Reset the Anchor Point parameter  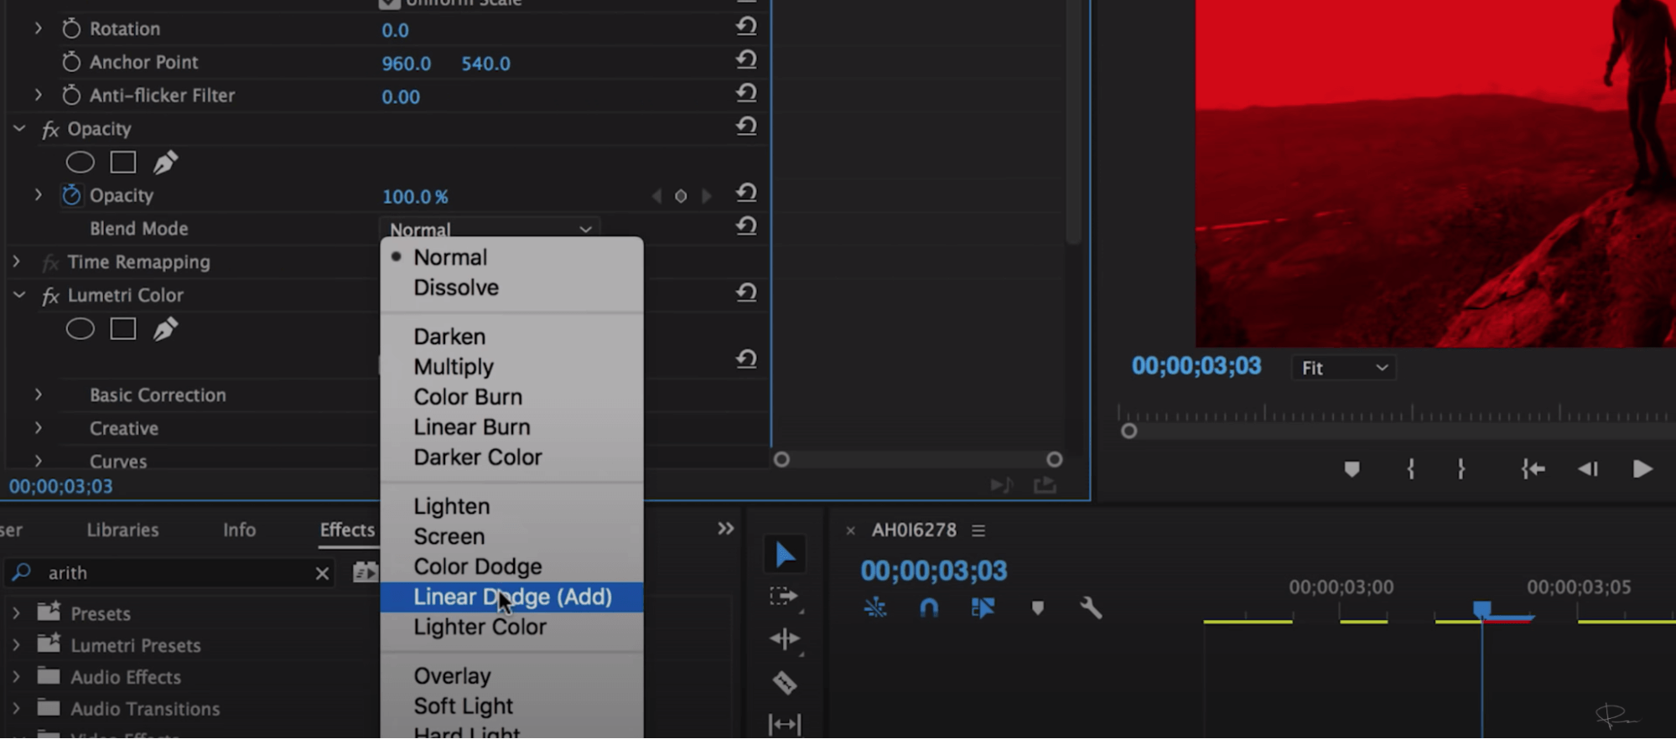tap(746, 60)
